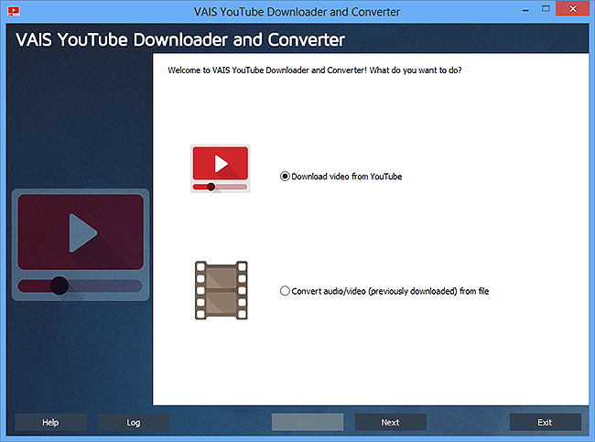Click the Next button

tap(391, 422)
